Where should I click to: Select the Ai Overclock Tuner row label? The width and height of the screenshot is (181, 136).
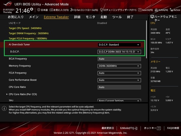19,44
